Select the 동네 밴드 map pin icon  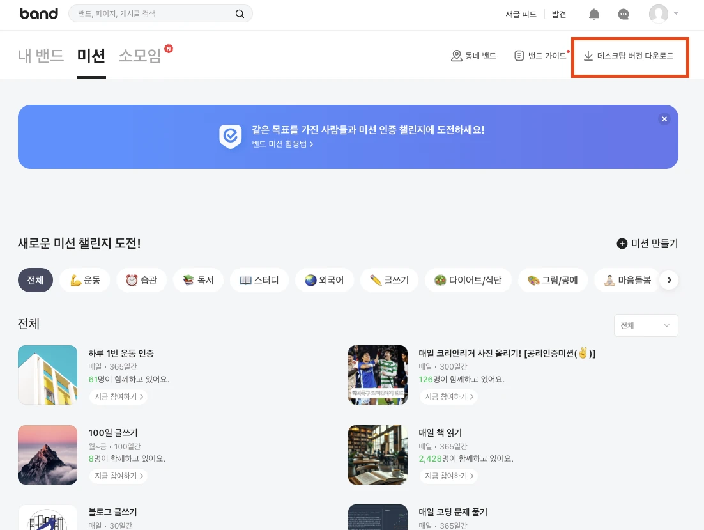tap(456, 56)
